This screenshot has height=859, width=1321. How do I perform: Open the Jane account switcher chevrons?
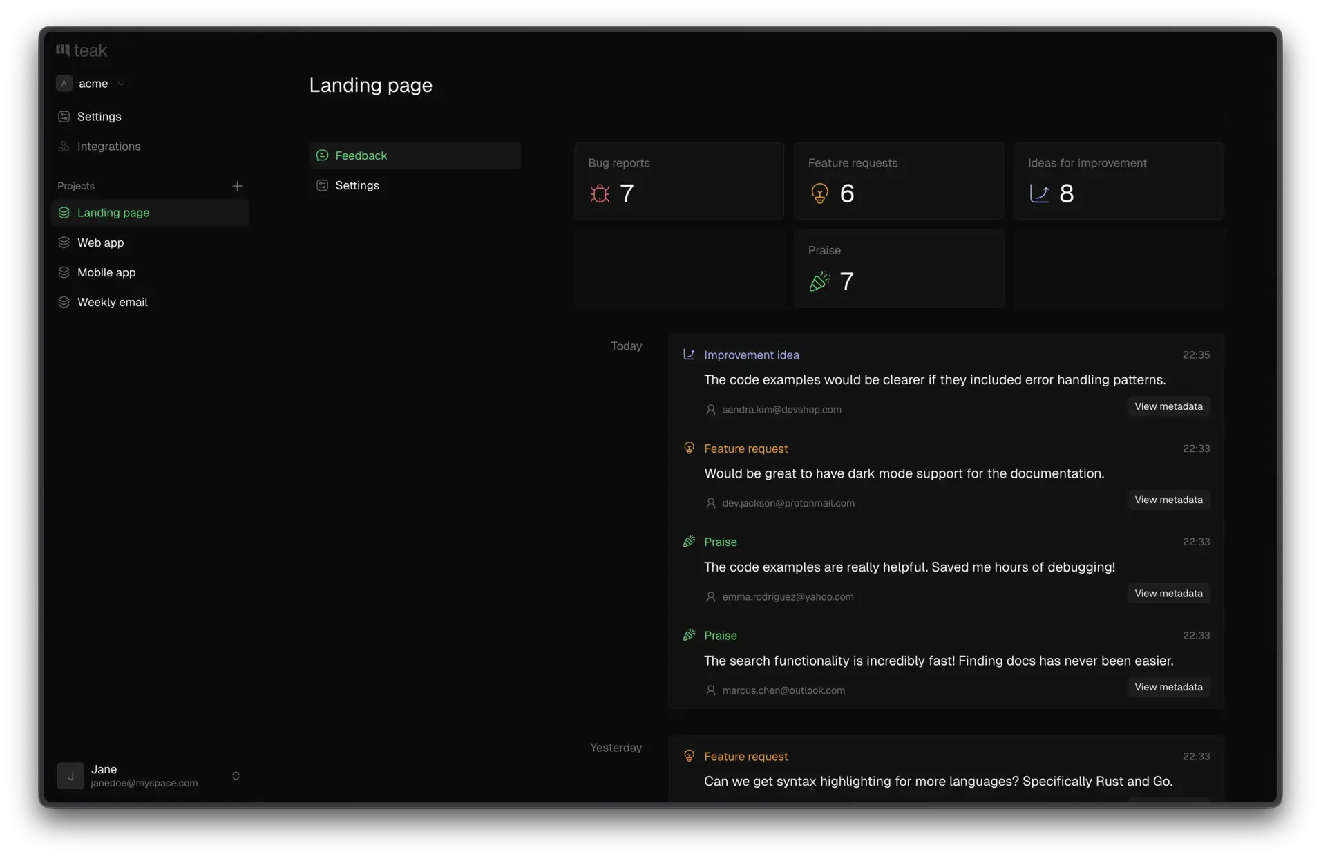(x=236, y=775)
